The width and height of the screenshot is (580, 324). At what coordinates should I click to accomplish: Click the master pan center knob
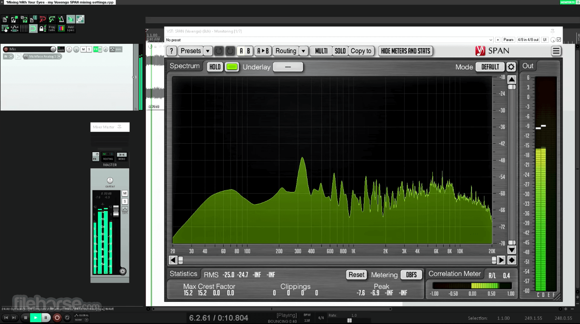[110, 180]
